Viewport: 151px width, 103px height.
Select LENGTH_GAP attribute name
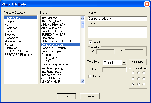[61, 81]
